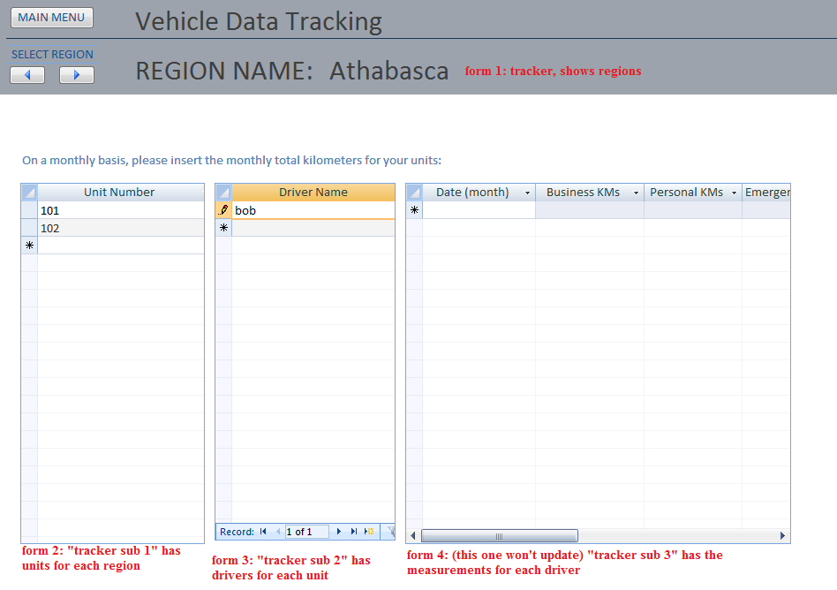
Task: Click the new Personal KMs cell
Action: tap(693, 210)
